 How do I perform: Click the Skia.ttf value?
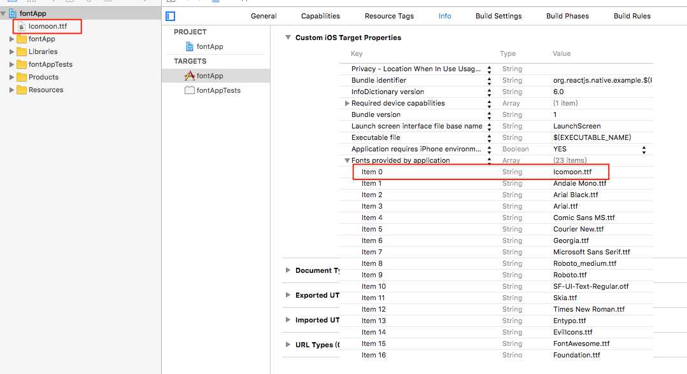tap(565, 298)
